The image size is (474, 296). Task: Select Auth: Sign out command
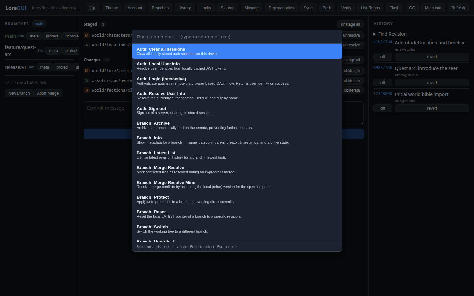click(237, 111)
